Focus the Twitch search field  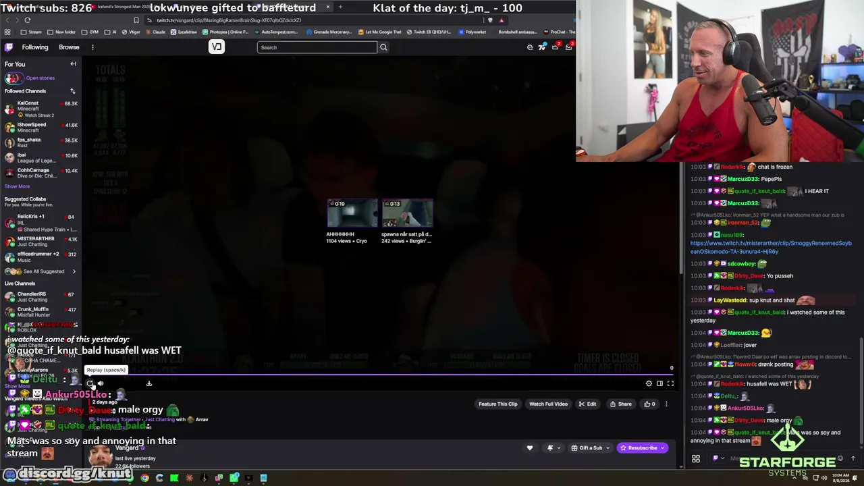(317, 47)
